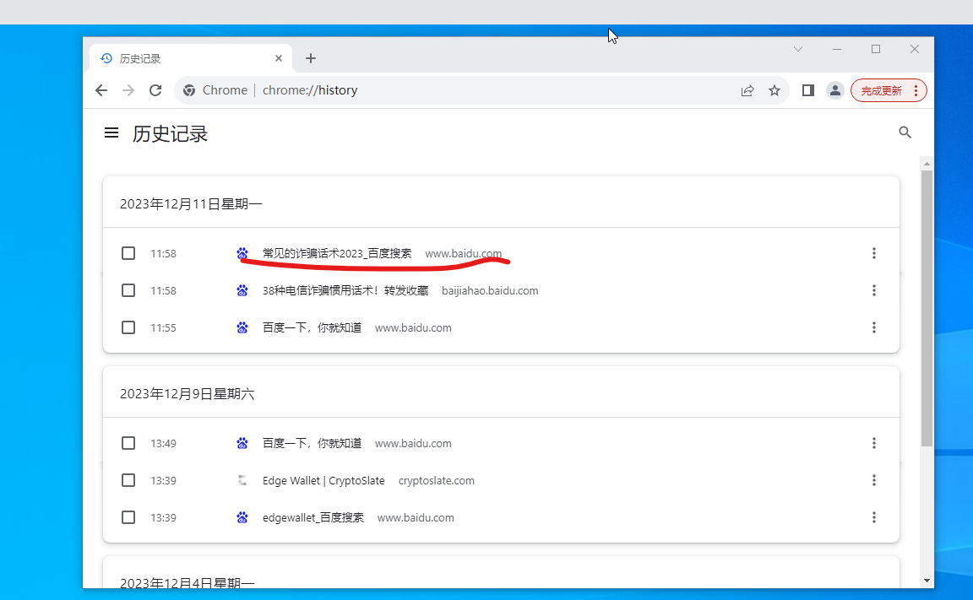The width and height of the screenshot is (973, 600).
Task: Open the hamburger menu beside 历史记录
Action: point(111,132)
